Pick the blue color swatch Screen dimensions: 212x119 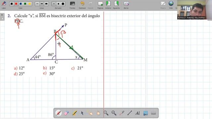(x=21, y=4)
